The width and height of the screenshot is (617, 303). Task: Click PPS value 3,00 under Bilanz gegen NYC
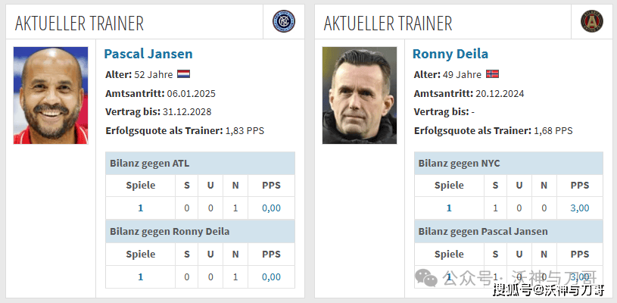tap(579, 208)
